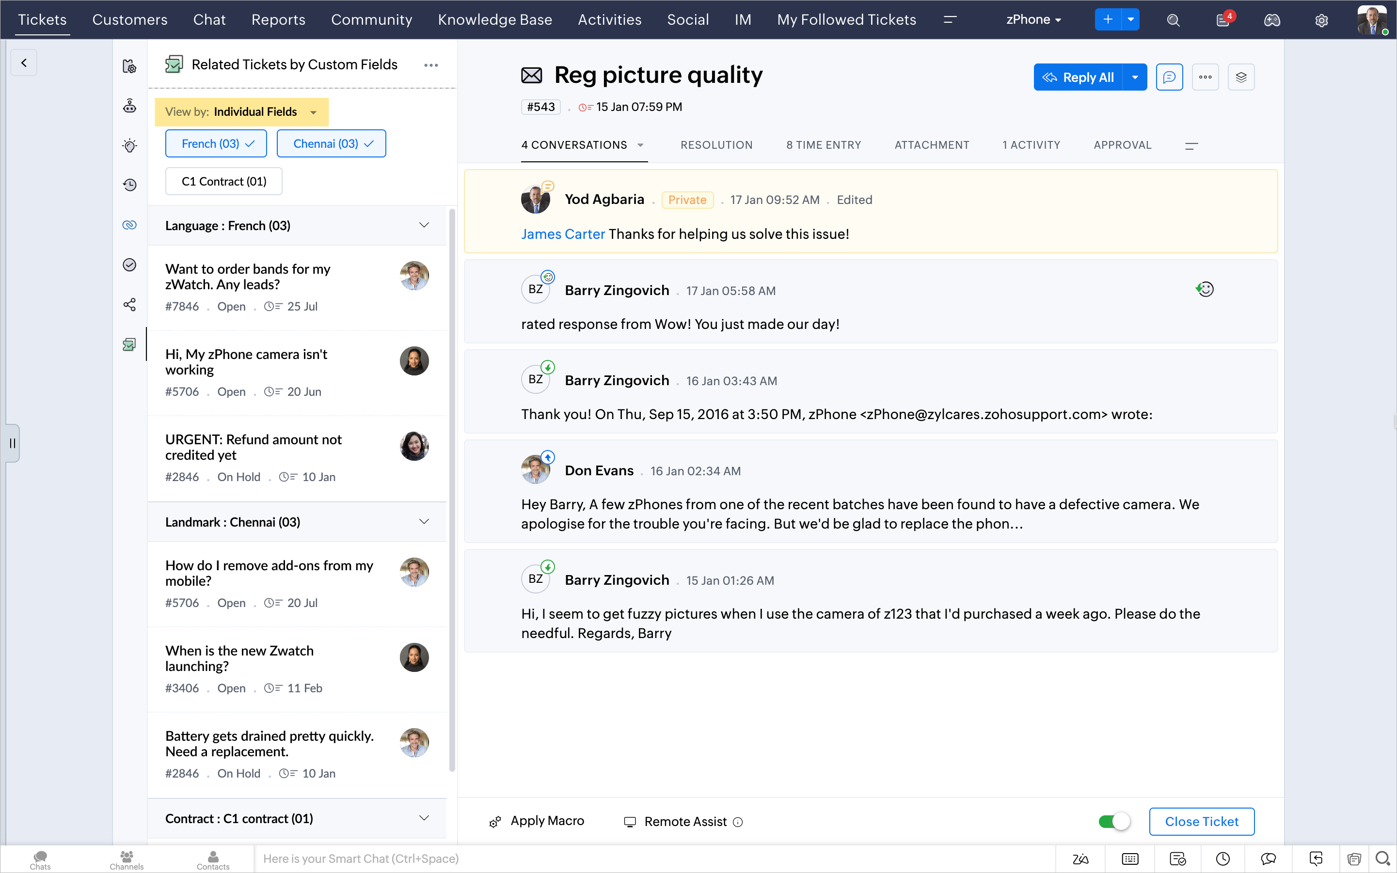Open the user profile avatar
The image size is (1397, 873).
pos(1372,20)
